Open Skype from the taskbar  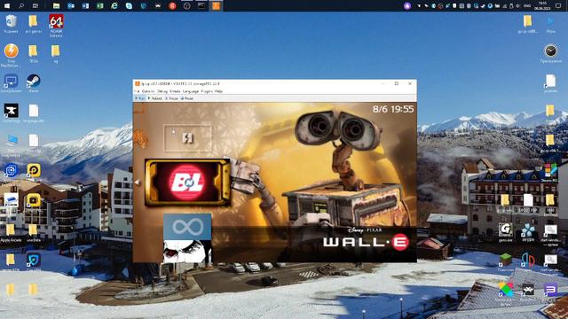pos(129,6)
